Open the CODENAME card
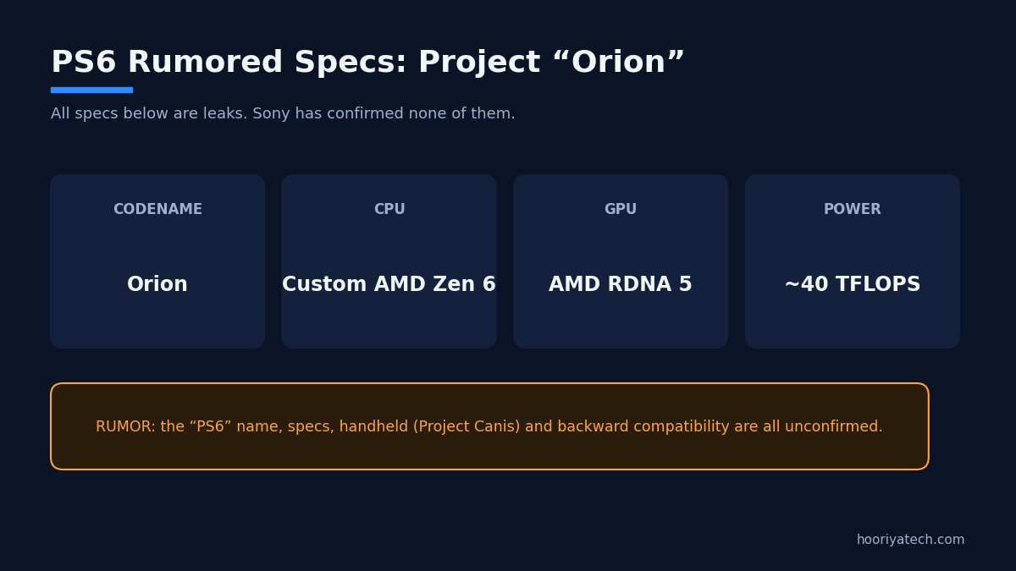 click(157, 261)
